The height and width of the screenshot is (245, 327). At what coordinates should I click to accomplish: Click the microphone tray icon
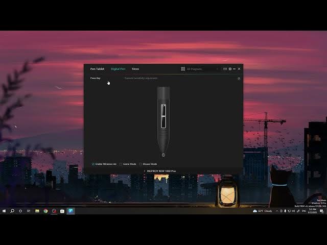click(285, 211)
